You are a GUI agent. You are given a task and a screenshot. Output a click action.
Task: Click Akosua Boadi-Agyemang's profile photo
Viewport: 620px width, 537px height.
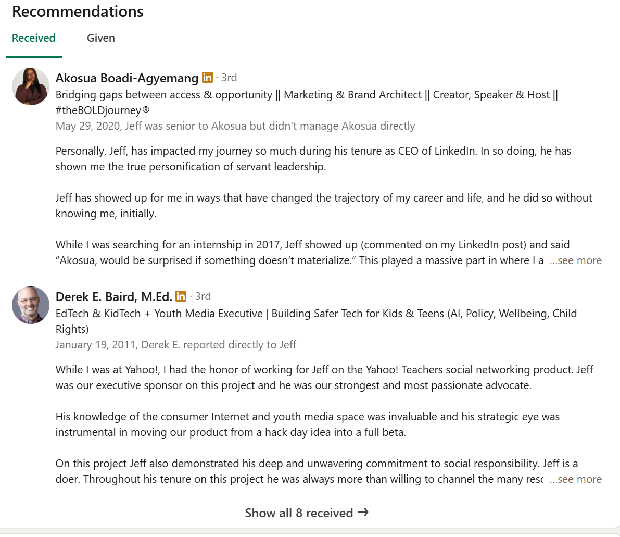tap(31, 86)
